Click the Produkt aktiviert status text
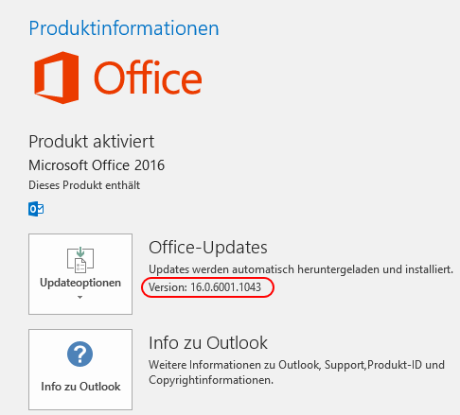The height and width of the screenshot is (415, 460). (92, 141)
